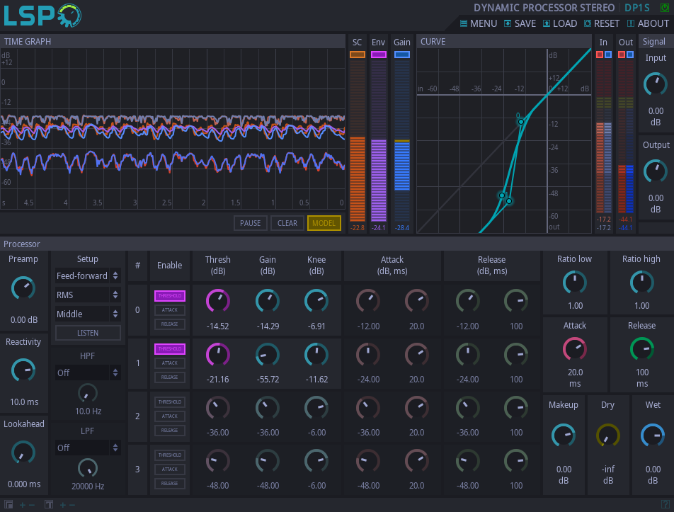This screenshot has width=674, height=512.
Task: Toggle the blue In channel button
Action: tap(607, 55)
